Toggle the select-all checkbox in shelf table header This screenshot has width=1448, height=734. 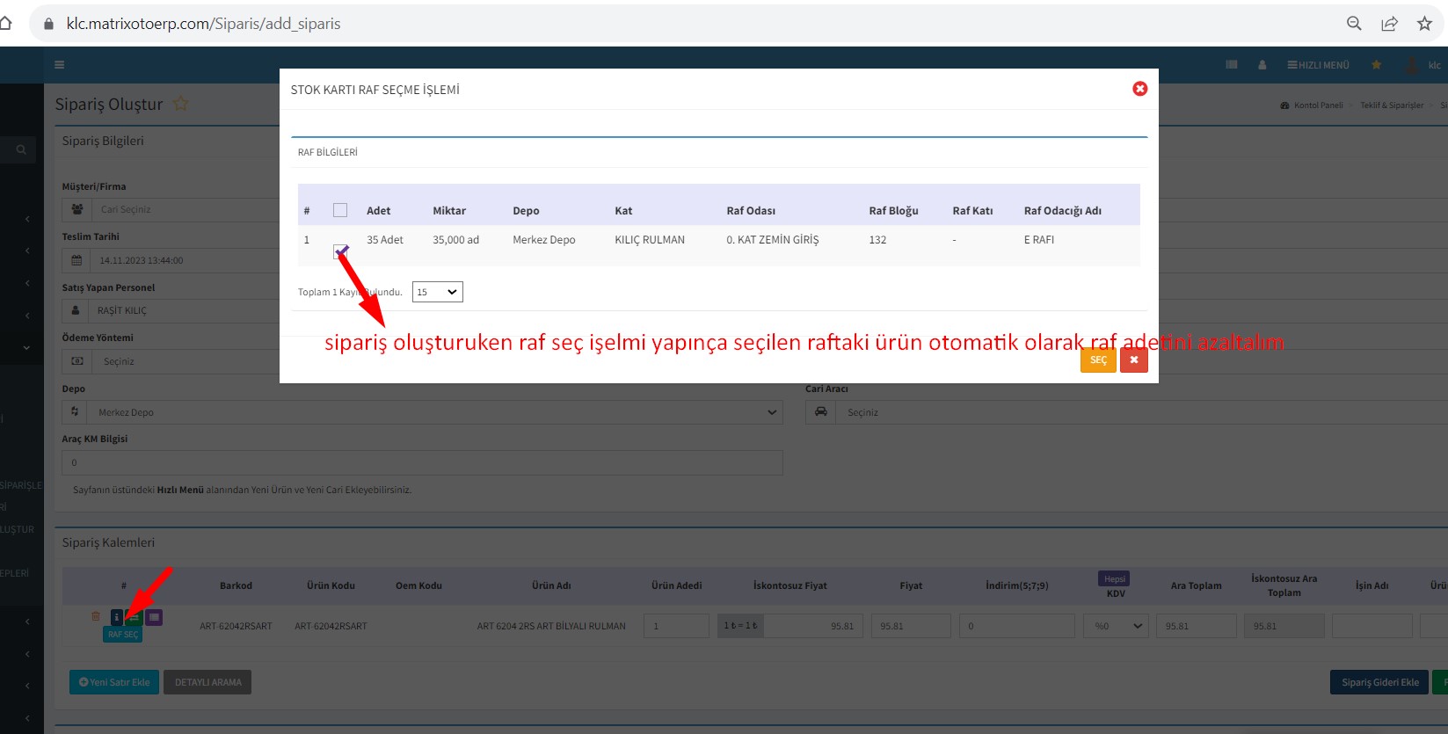pyautogui.click(x=340, y=210)
